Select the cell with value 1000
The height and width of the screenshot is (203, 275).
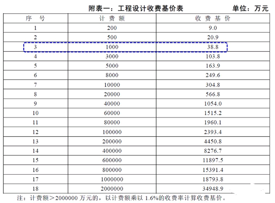112,47
